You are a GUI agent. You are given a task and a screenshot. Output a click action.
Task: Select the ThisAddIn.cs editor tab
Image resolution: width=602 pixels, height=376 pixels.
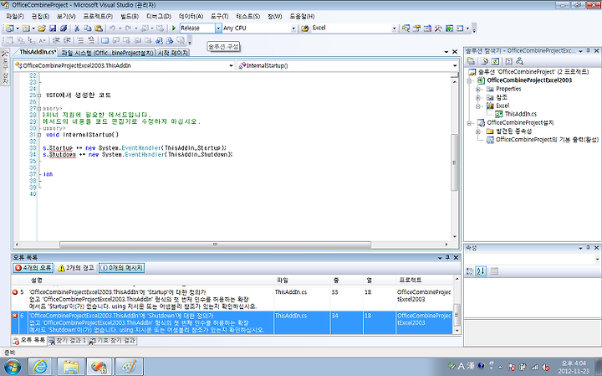click(x=38, y=52)
